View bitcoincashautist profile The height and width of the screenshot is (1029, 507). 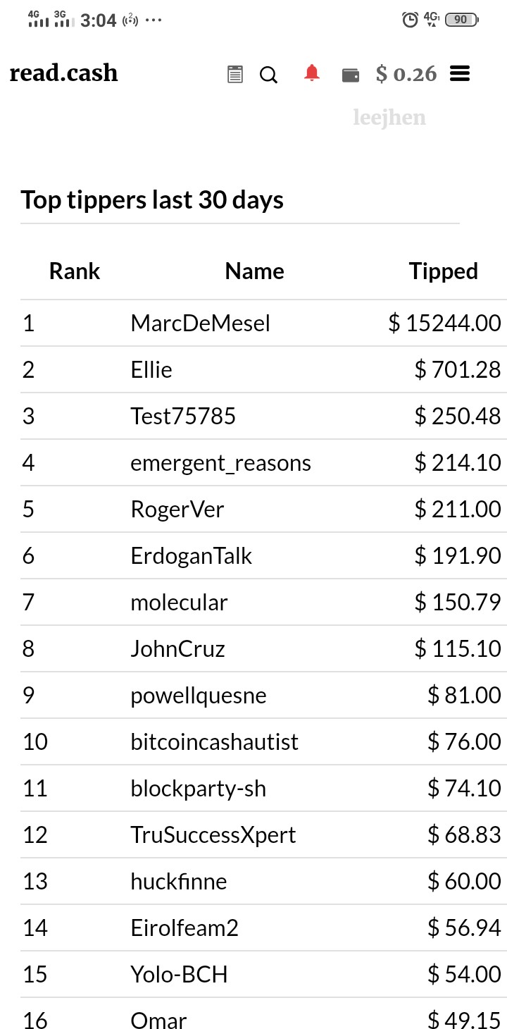(x=215, y=742)
